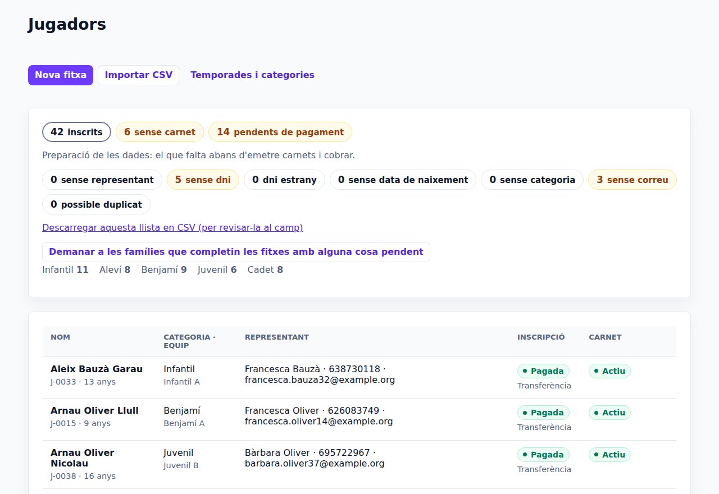
Task: Click Pagada badge for Aleix Bauzà Garau
Action: coord(543,371)
